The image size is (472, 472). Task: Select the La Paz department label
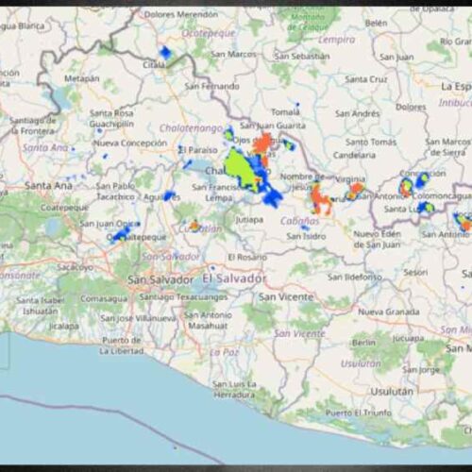click(x=225, y=352)
